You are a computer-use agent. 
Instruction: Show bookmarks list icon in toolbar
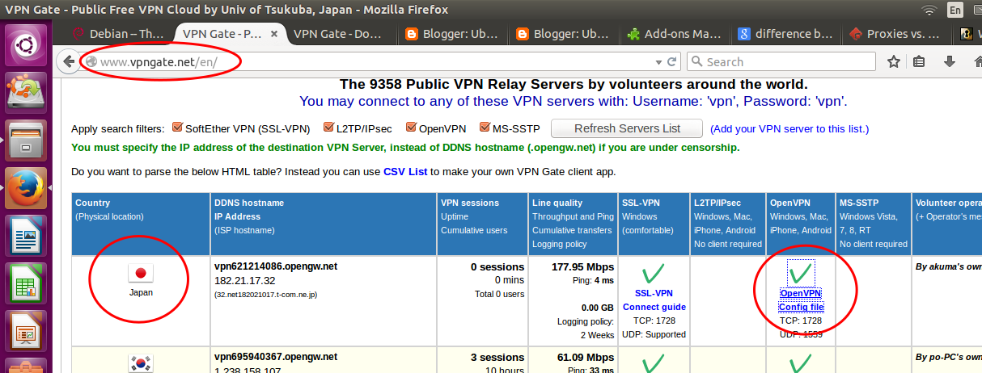point(920,61)
